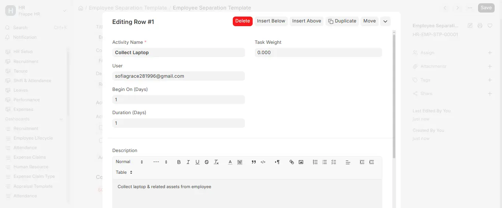Image resolution: width=502 pixels, height=208 pixels.
Task: Focus the Activity Name field
Action: (178, 53)
